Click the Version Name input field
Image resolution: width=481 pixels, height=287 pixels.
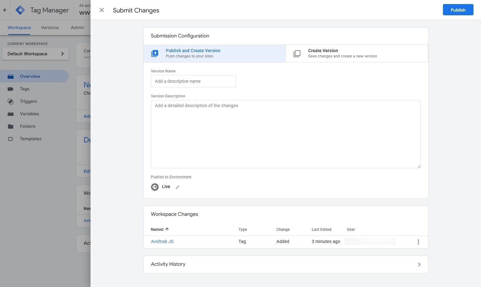pyautogui.click(x=193, y=81)
